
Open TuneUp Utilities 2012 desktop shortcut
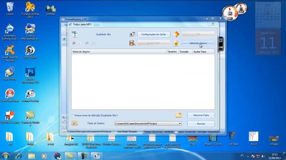coord(30,10)
